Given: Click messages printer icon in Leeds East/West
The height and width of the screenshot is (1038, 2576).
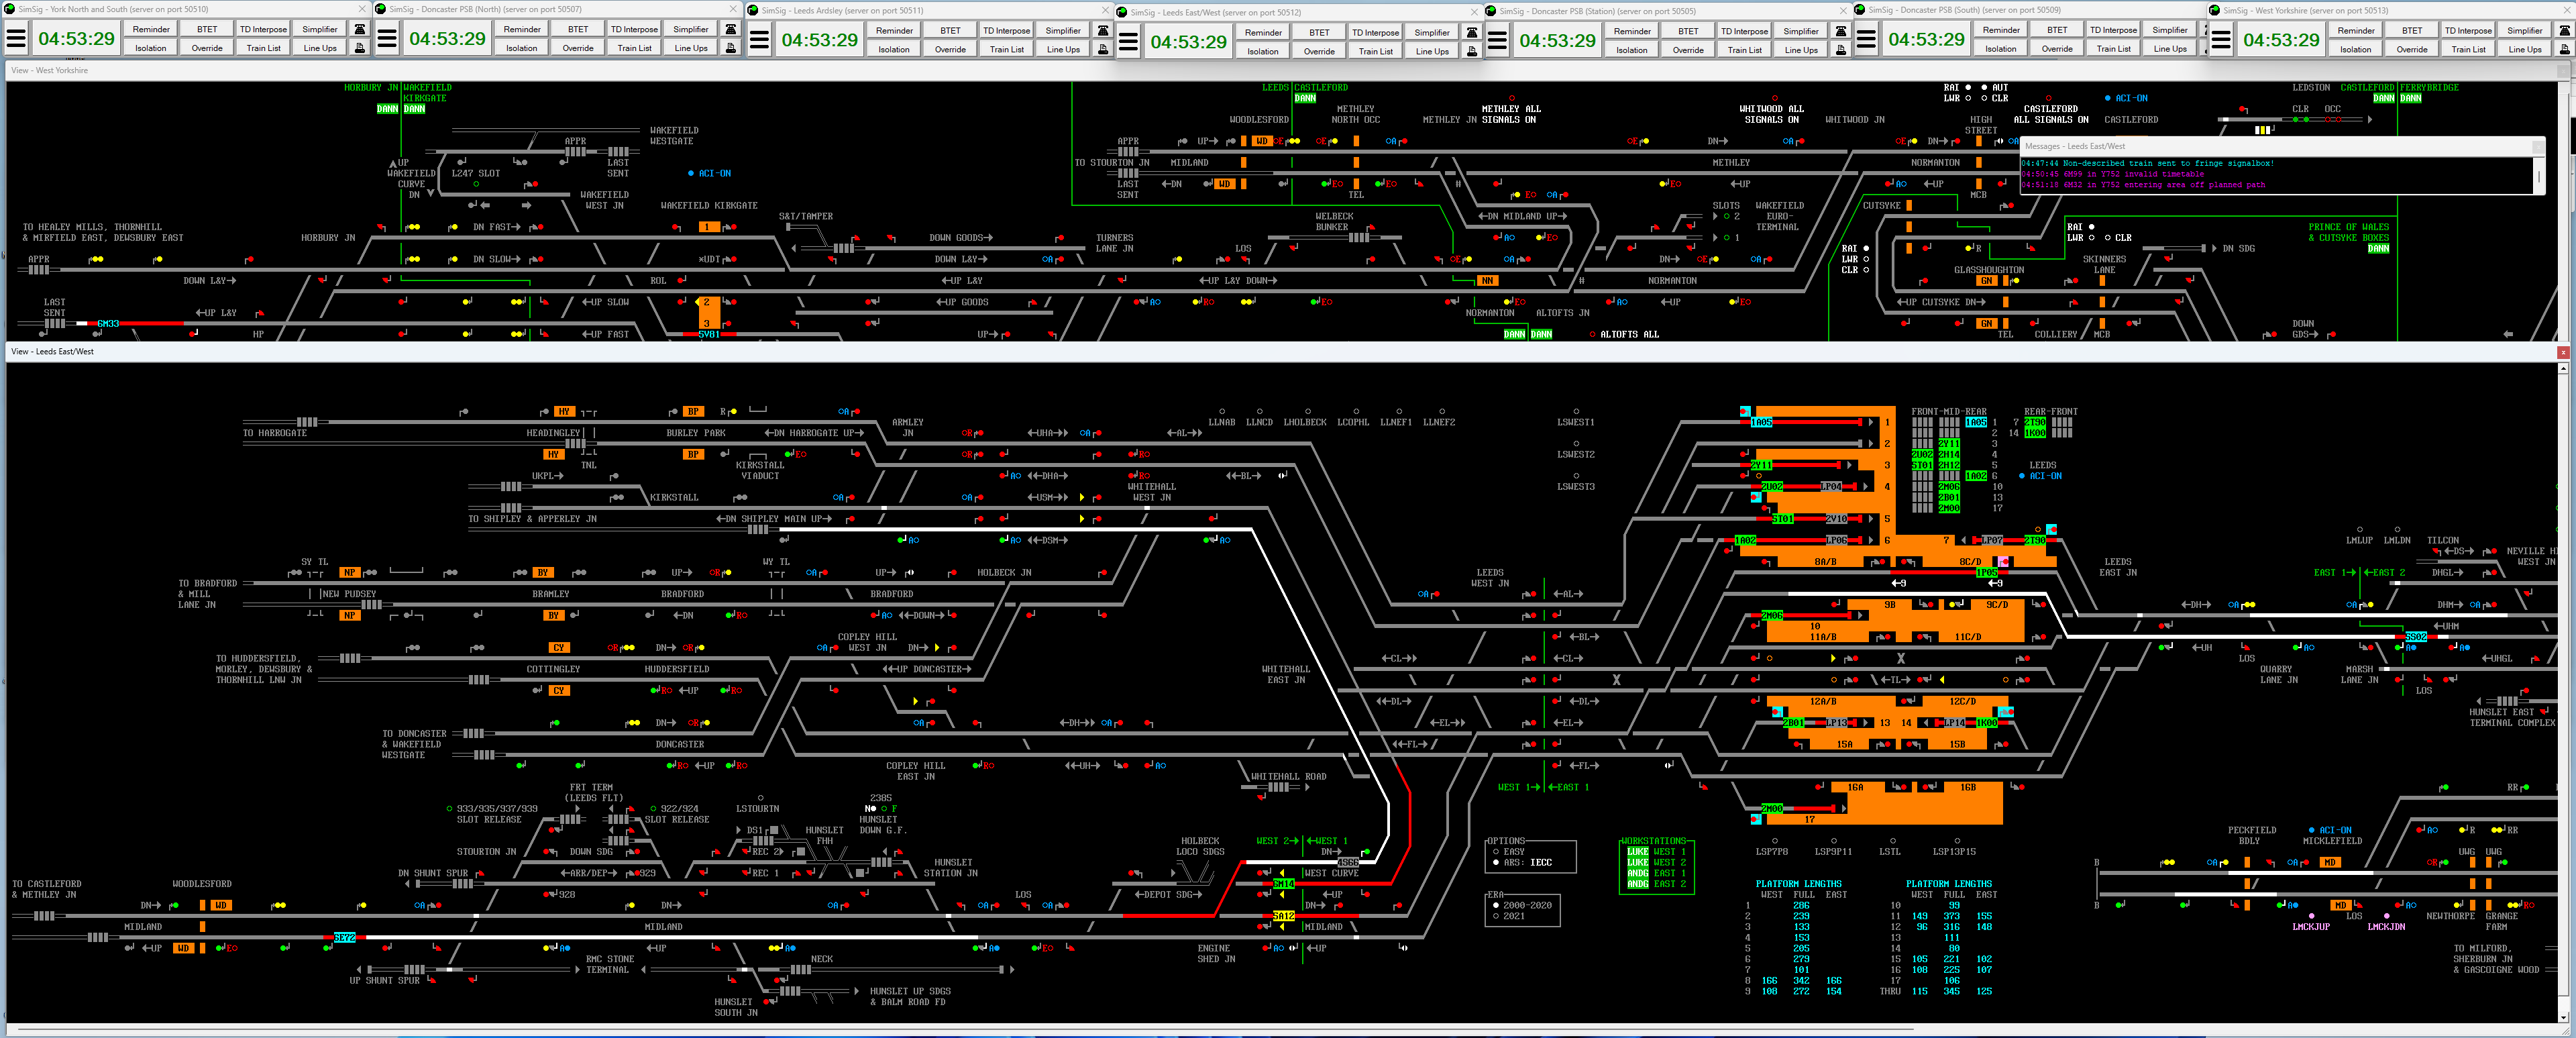Looking at the screenshot, I should (x=1472, y=51).
